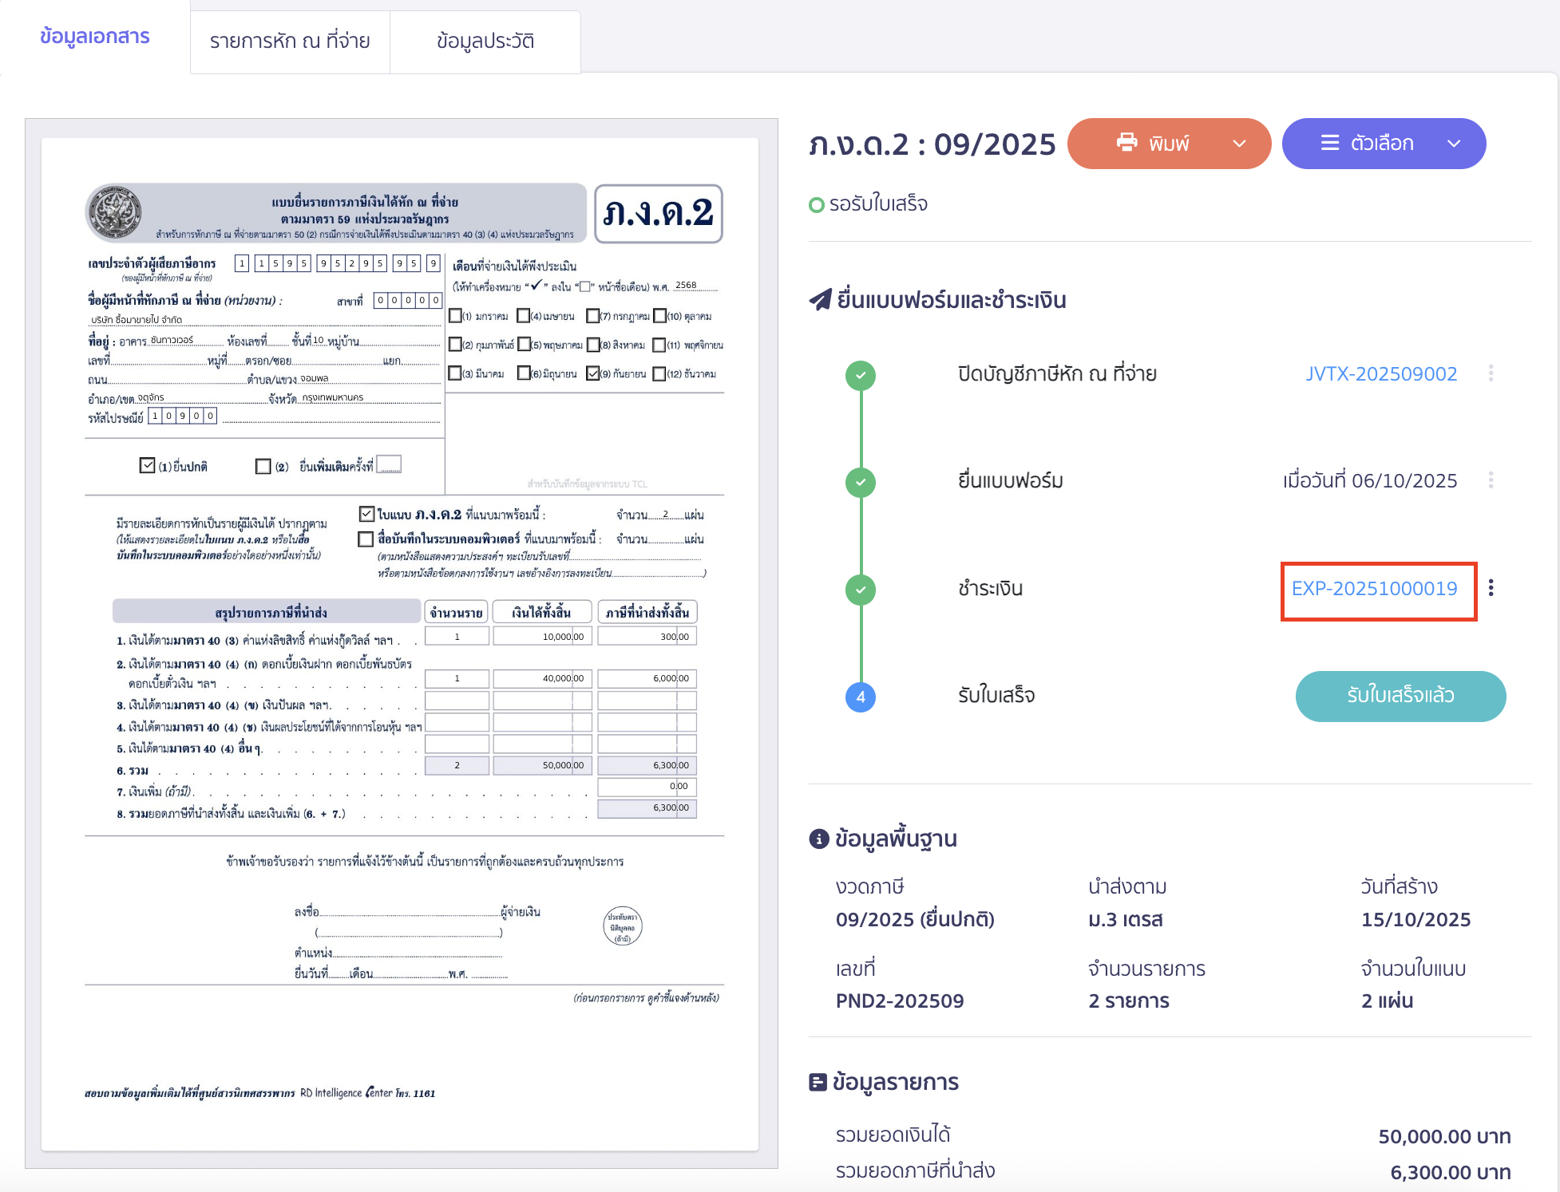Open the EXP-20251000019 payment link
This screenshot has width=1560, height=1192.
click(1374, 589)
